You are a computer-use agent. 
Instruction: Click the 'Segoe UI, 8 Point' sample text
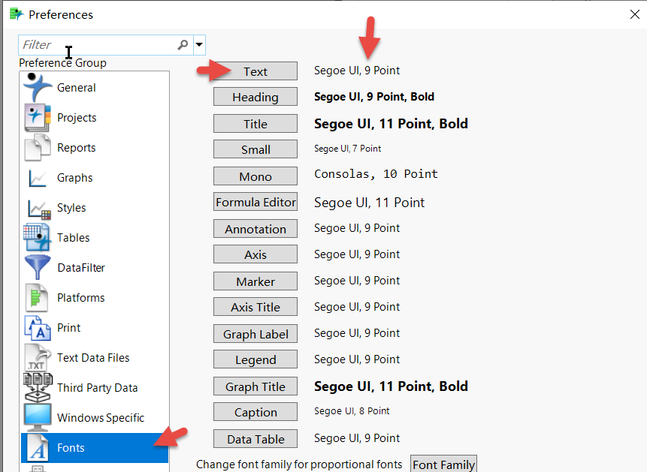[x=352, y=411]
